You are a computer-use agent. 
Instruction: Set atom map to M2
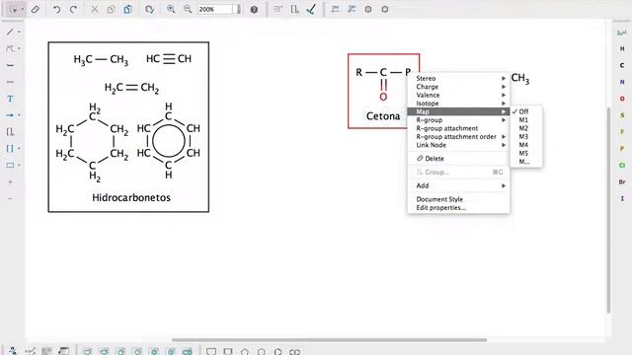click(x=526, y=128)
